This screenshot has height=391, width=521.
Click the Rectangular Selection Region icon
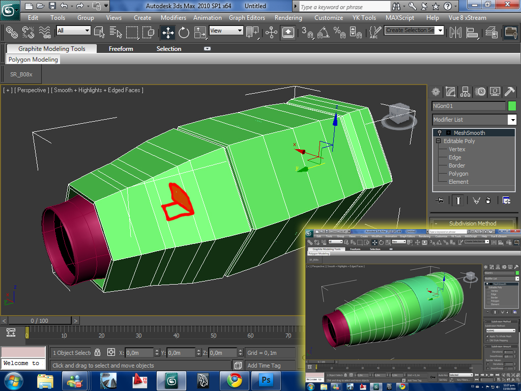point(132,32)
